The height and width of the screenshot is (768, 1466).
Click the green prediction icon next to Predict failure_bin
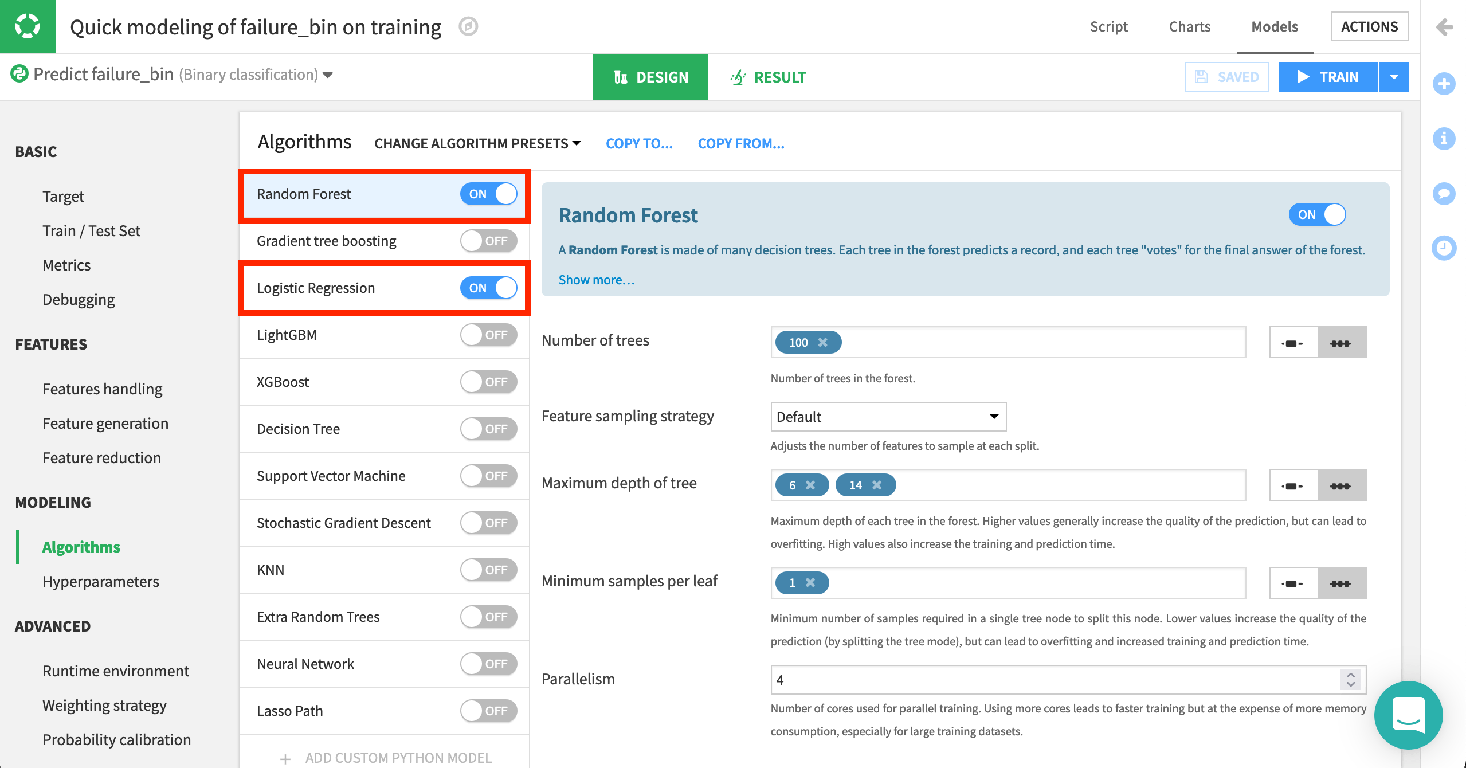click(x=19, y=73)
